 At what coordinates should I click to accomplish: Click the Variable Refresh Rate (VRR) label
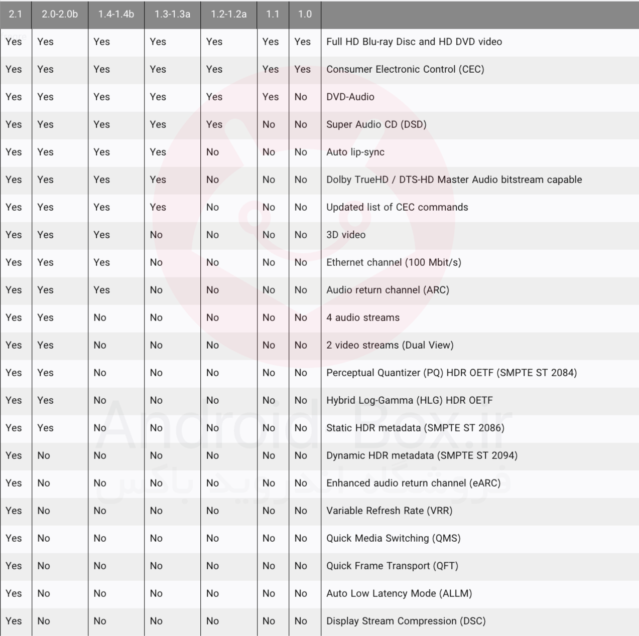(390, 511)
